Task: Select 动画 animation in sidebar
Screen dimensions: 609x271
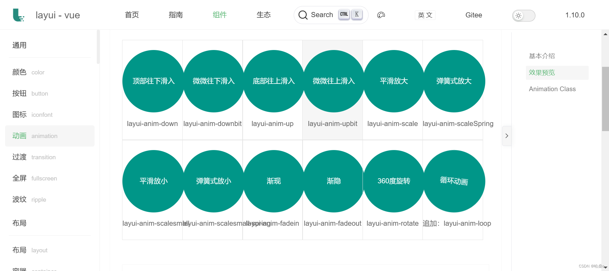Action: tap(50, 136)
